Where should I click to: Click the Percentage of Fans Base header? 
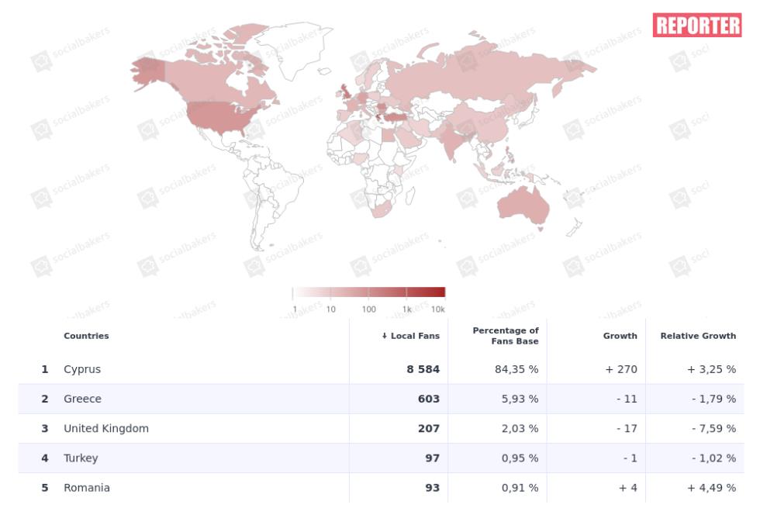pos(506,336)
